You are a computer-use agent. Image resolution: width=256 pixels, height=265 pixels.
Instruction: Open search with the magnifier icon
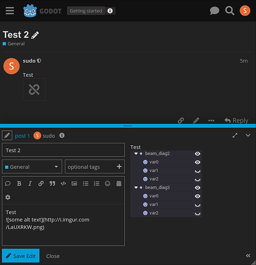(x=229, y=11)
